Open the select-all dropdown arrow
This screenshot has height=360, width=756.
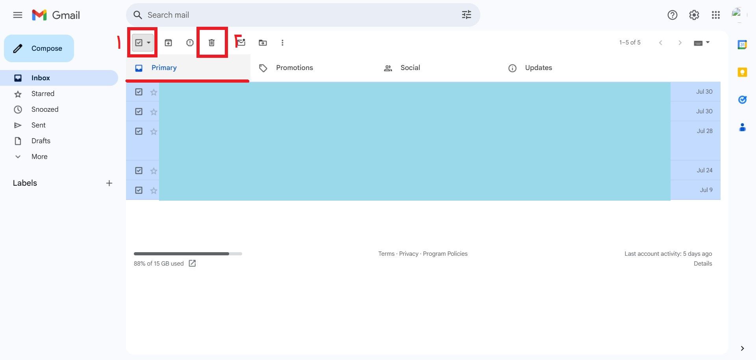tap(148, 42)
